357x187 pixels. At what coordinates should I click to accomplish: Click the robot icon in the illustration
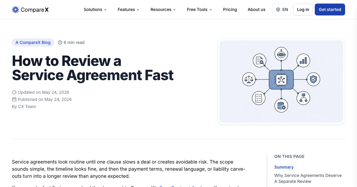click(x=281, y=54)
